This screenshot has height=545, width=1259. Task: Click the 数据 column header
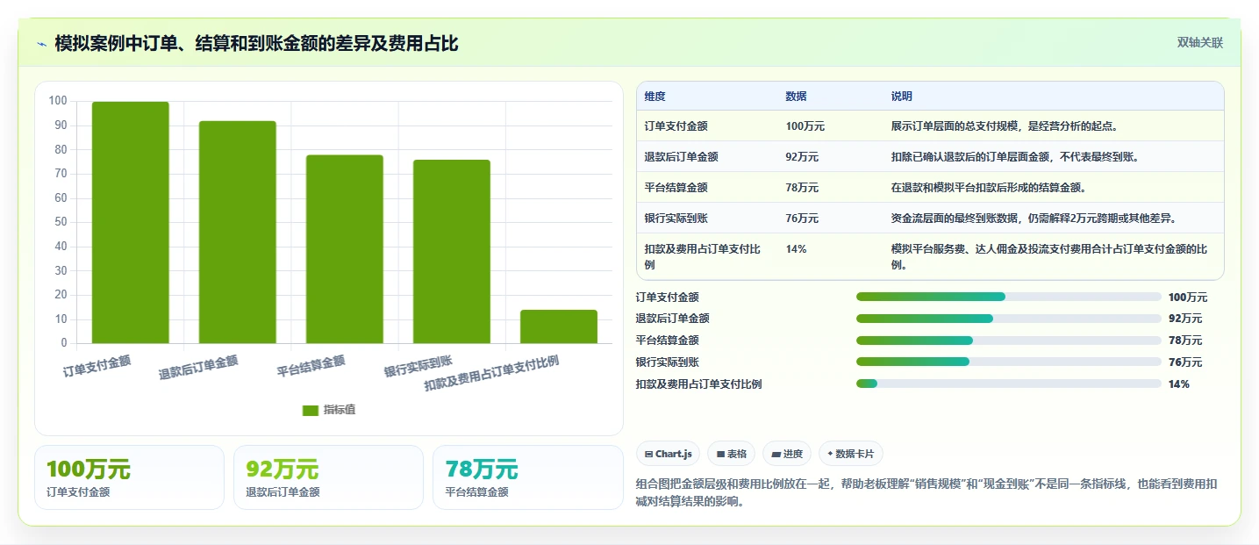pos(796,97)
